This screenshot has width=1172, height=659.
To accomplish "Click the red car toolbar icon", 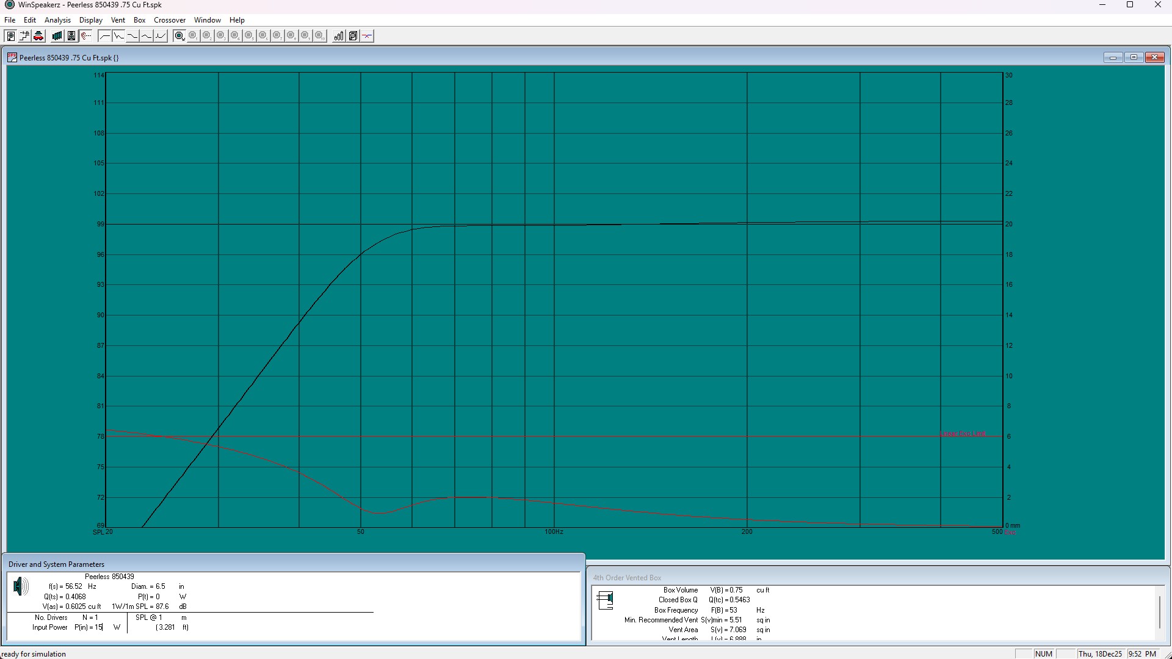I will pyautogui.click(x=38, y=36).
